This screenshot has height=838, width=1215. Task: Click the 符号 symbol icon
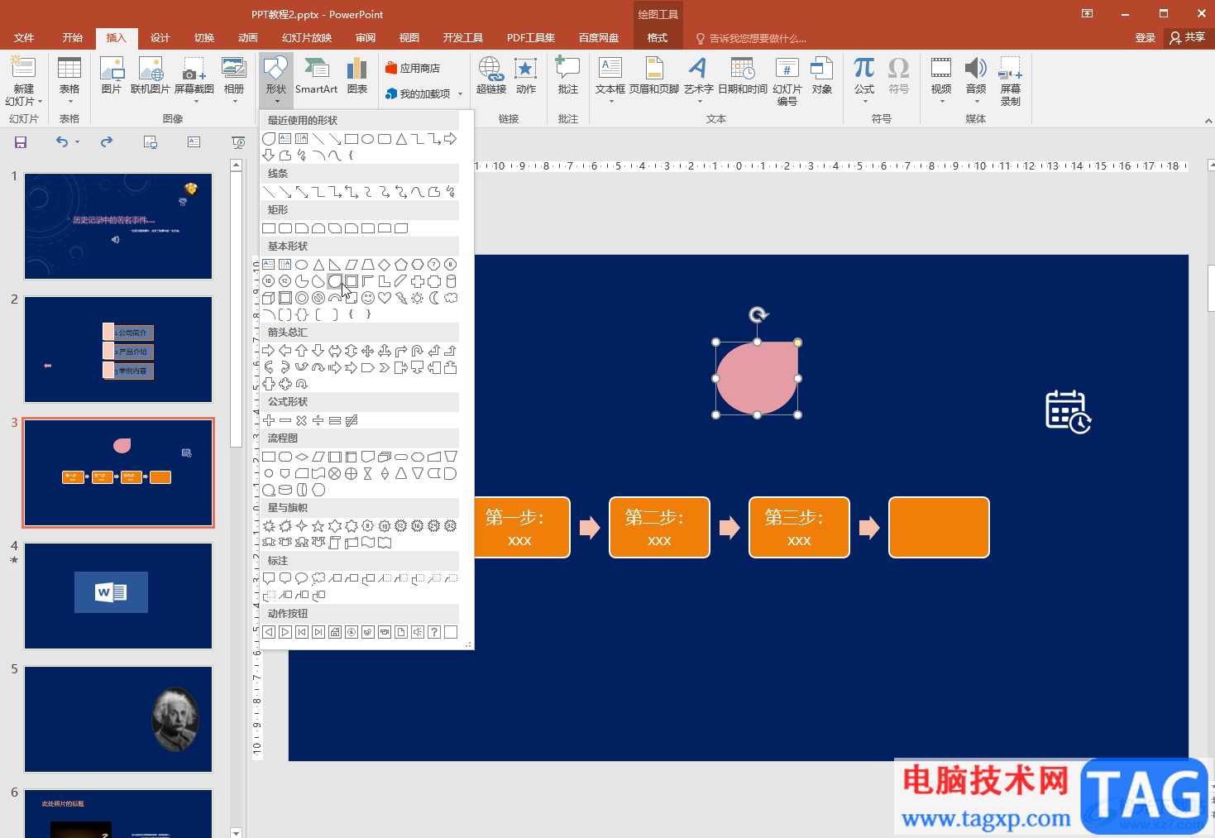pos(899,76)
